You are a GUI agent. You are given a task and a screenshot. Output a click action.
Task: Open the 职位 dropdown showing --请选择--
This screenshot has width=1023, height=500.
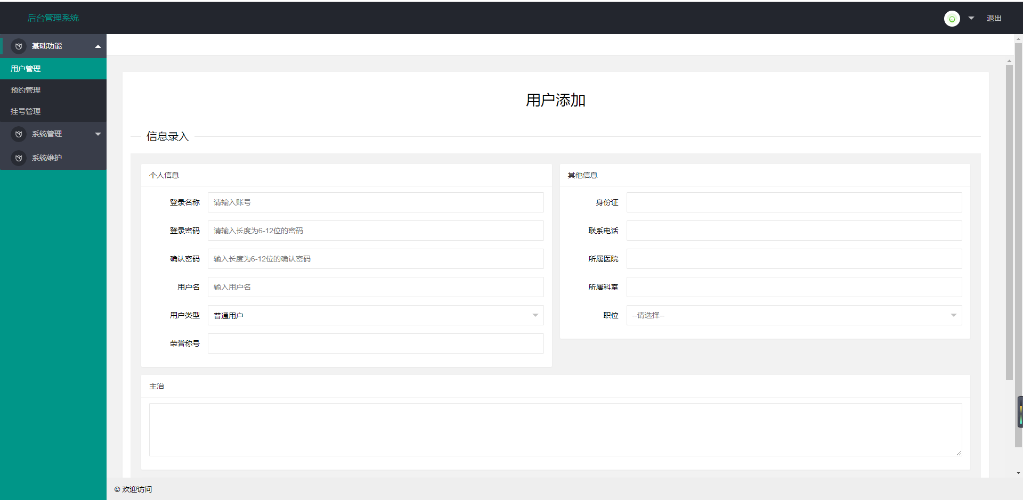(794, 315)
